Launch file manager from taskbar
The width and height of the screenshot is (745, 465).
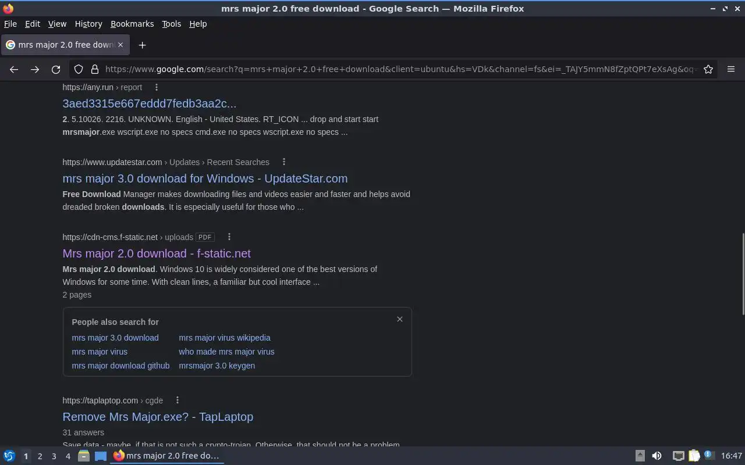(83, 456)
